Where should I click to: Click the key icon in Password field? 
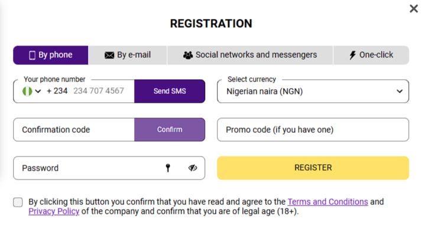pos(168,168)
